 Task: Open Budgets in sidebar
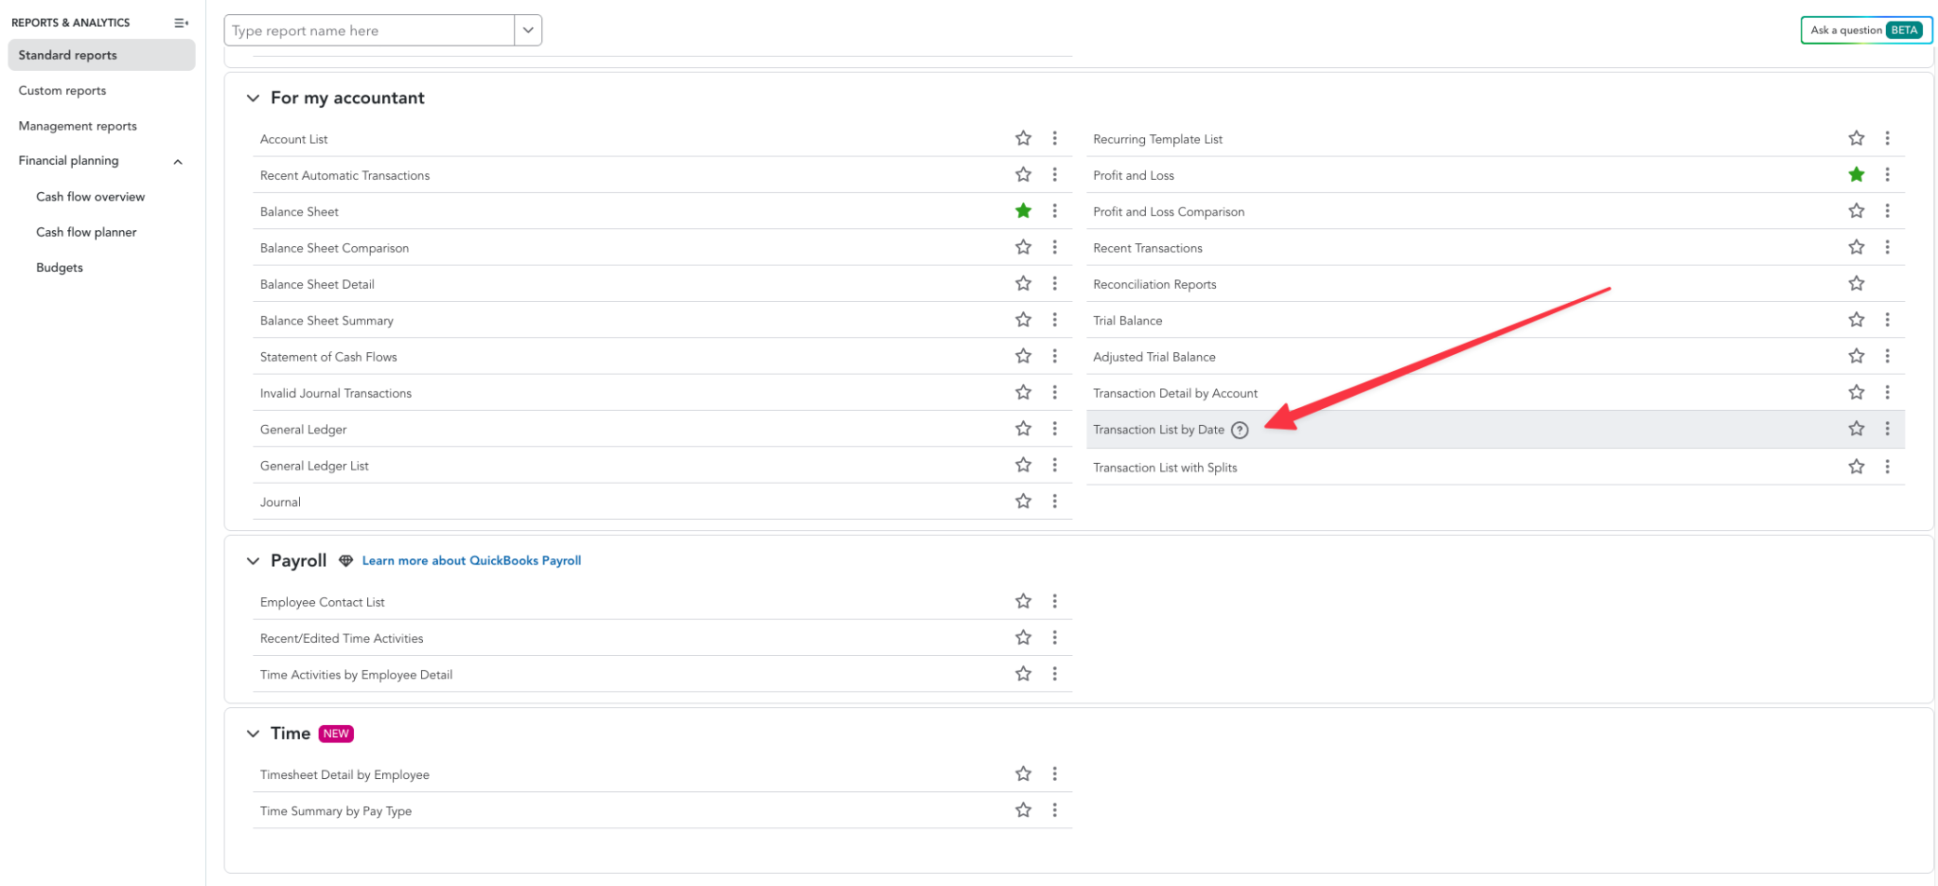tap(60, 268)
